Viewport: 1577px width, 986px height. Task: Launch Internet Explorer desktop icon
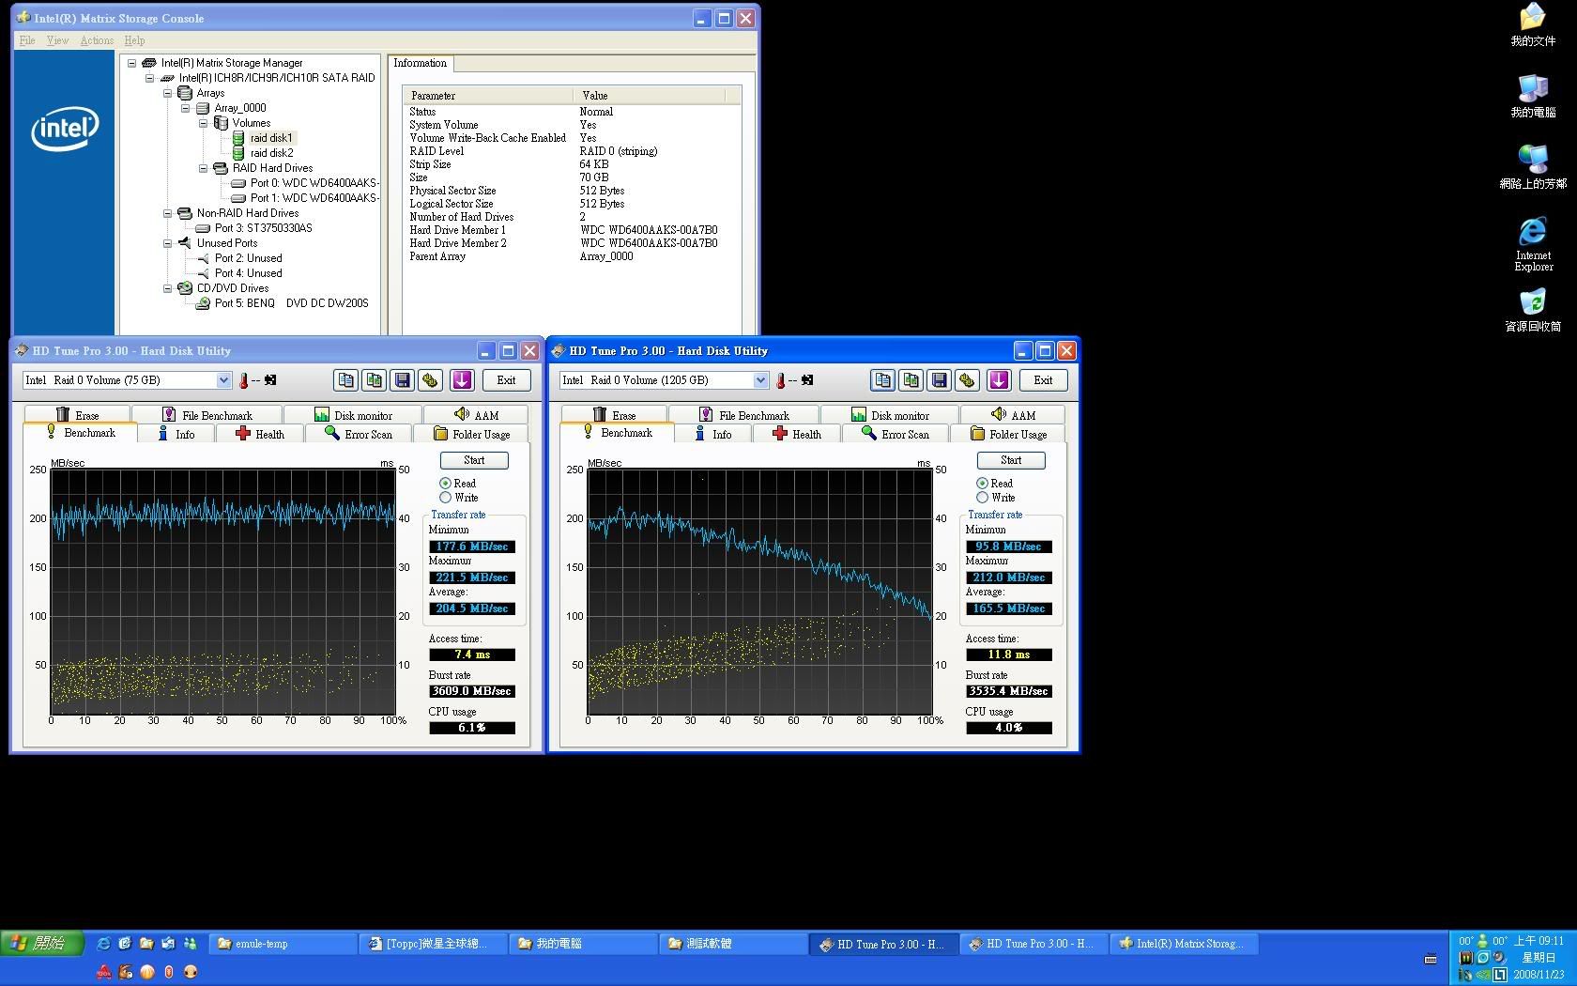1533,243
